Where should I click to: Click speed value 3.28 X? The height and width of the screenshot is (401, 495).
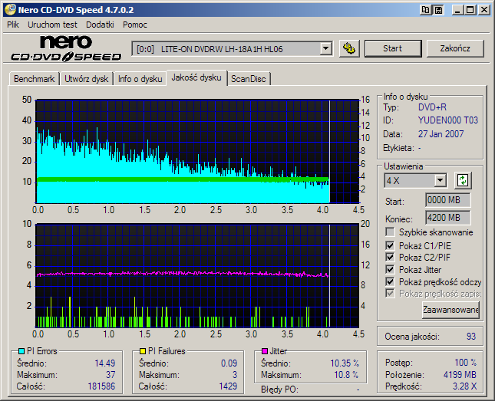click(x=465, y=386)
